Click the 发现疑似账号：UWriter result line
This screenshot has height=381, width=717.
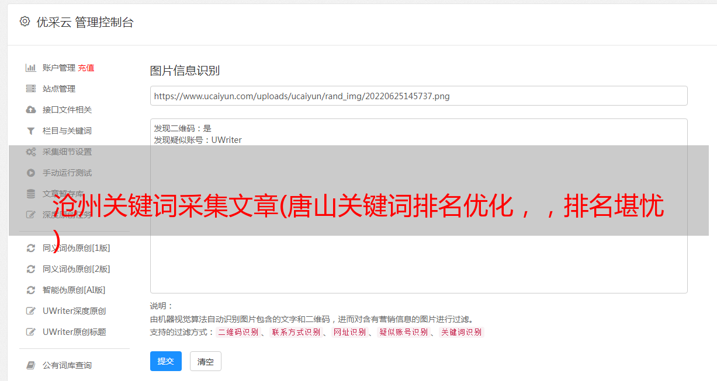point(198,140)
